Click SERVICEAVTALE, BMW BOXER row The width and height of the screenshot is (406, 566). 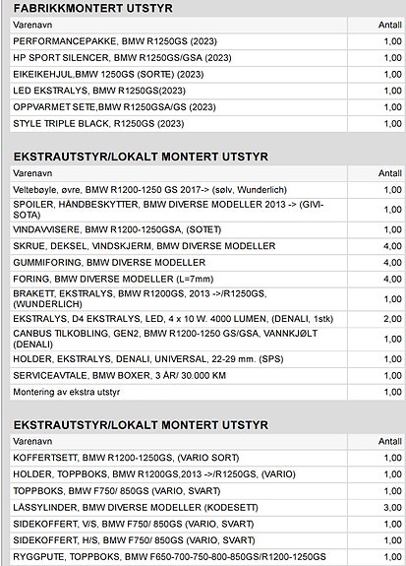pyautogui.click(x=207, y=376)
